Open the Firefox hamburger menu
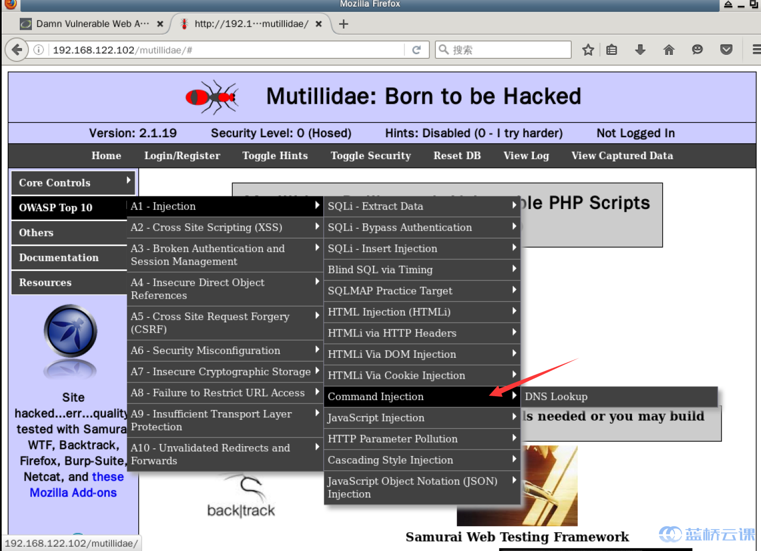The width and height of the screenshot is (761, 551). [756, 50]
